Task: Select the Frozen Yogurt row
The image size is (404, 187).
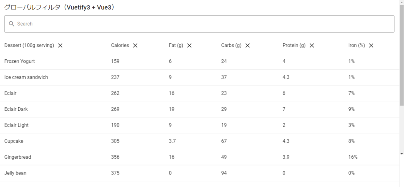Action: 200,61
